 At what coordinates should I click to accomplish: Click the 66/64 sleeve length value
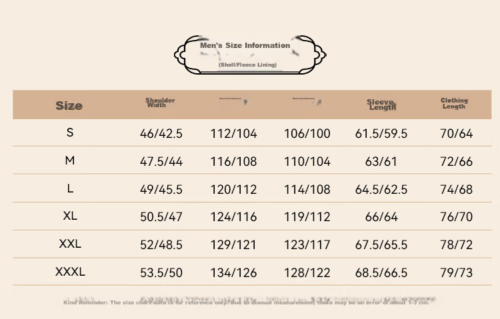(381, 217)
